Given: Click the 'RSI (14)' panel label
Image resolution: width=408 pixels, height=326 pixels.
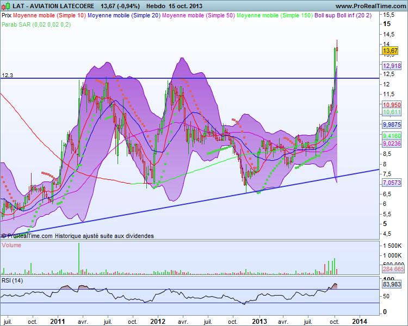Looking at the screenshot, I should tap(12, 280).
